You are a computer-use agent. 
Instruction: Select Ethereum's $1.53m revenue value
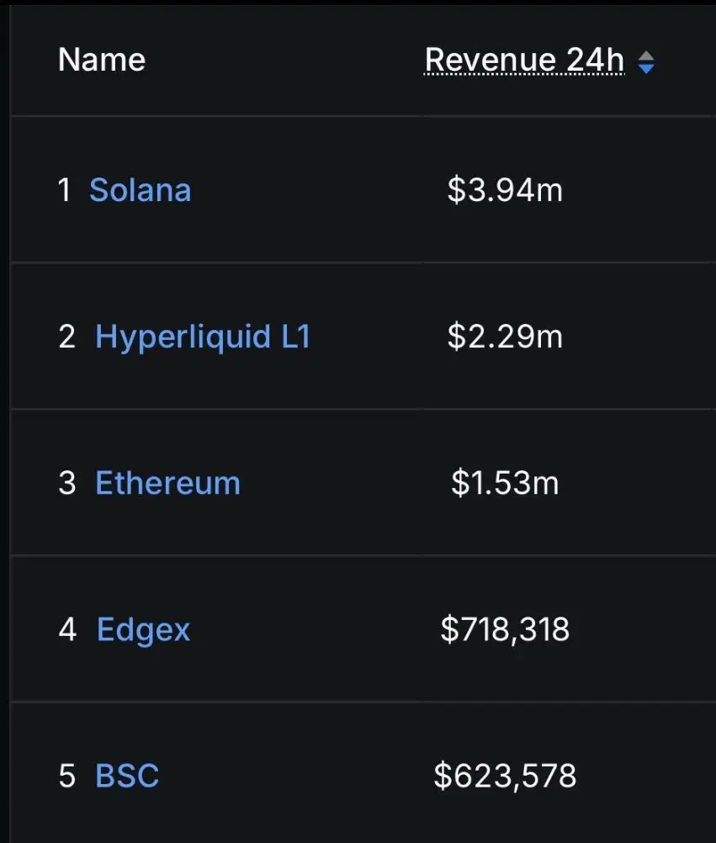505,483
